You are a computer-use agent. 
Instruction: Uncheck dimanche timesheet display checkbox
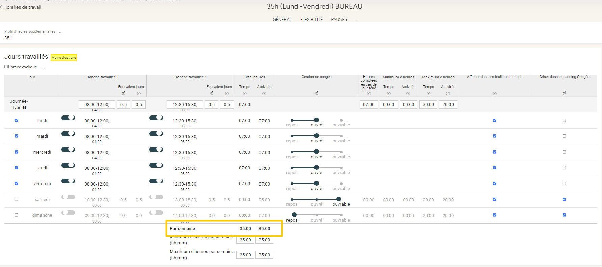[x=495, y=215]
